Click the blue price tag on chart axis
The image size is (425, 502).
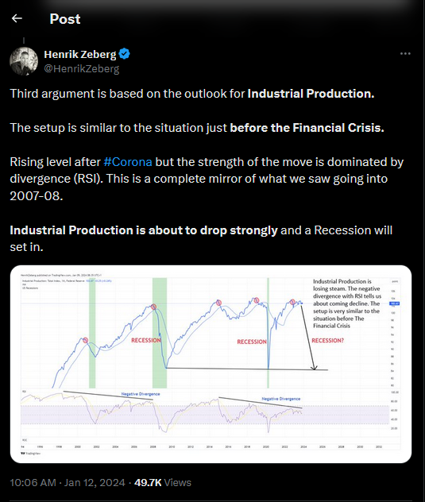(x=394, y=303)
